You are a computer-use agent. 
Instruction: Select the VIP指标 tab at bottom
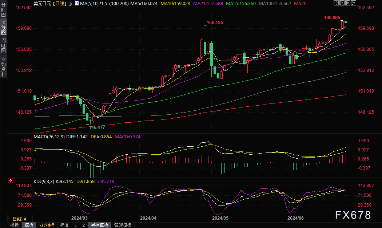coord(47,225)
